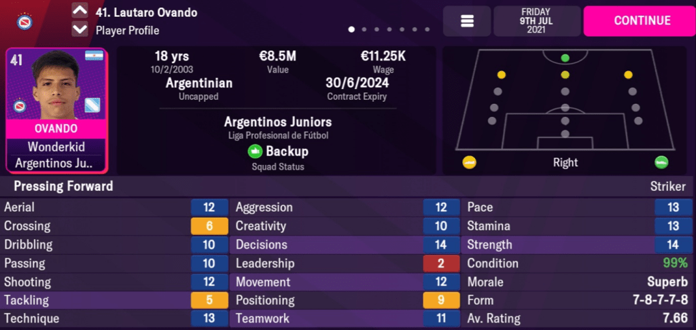Screen dimensions: 696x330
Task: Switch to the second profile page dot
Action: (x=364, y=30)
